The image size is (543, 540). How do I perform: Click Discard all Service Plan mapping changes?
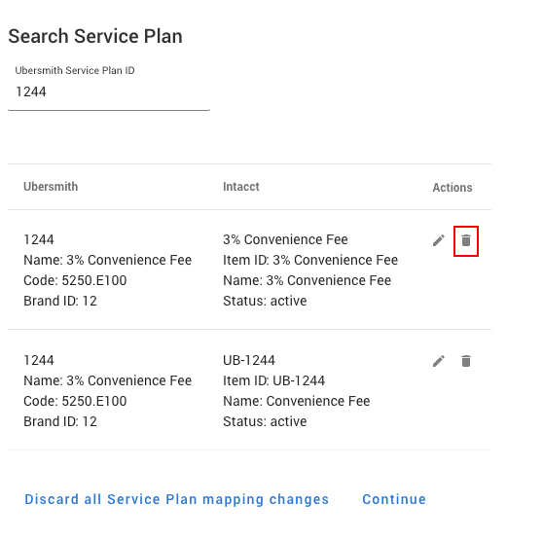[176, 499]
